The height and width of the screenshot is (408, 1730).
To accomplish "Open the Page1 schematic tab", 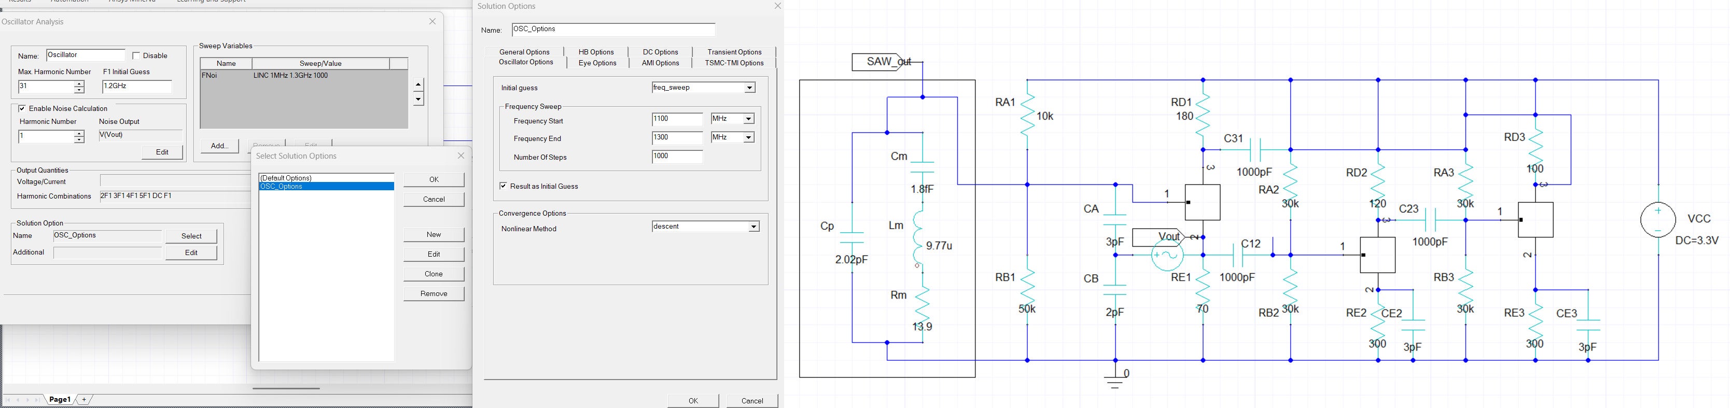I will click(x=60, y=399).
